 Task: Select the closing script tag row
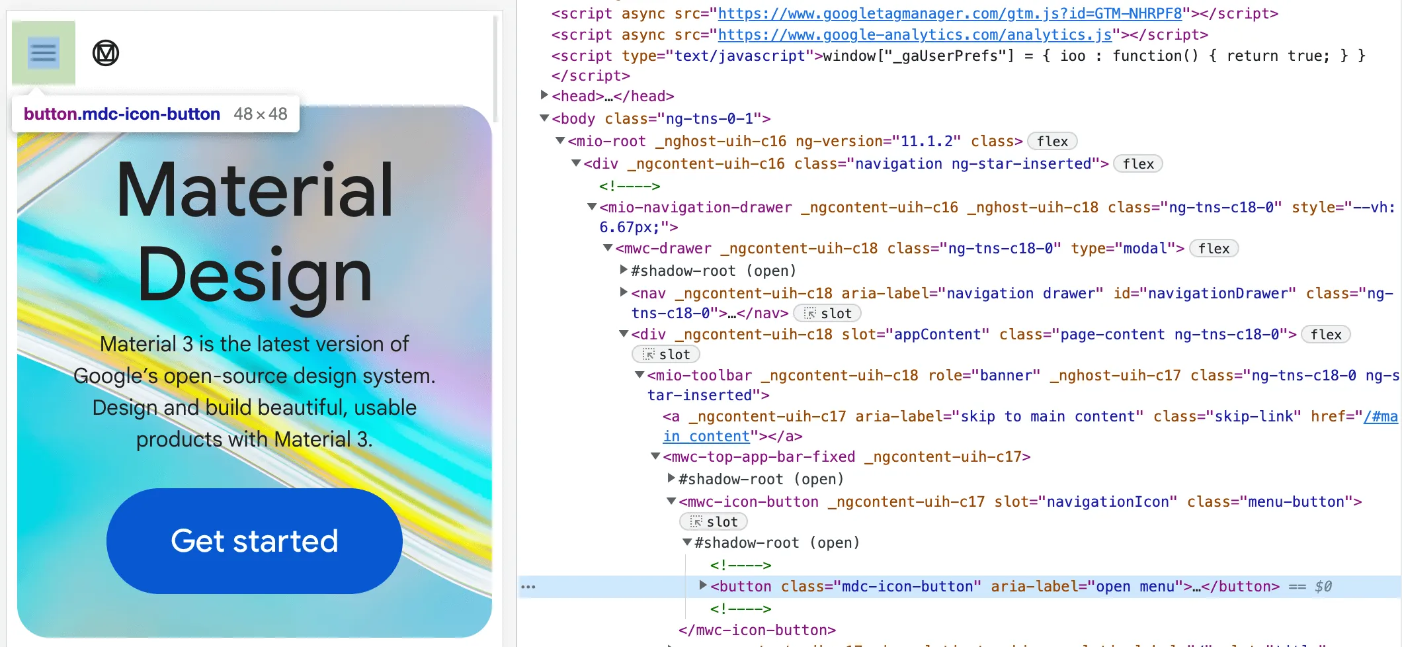[x=591, y=76]
